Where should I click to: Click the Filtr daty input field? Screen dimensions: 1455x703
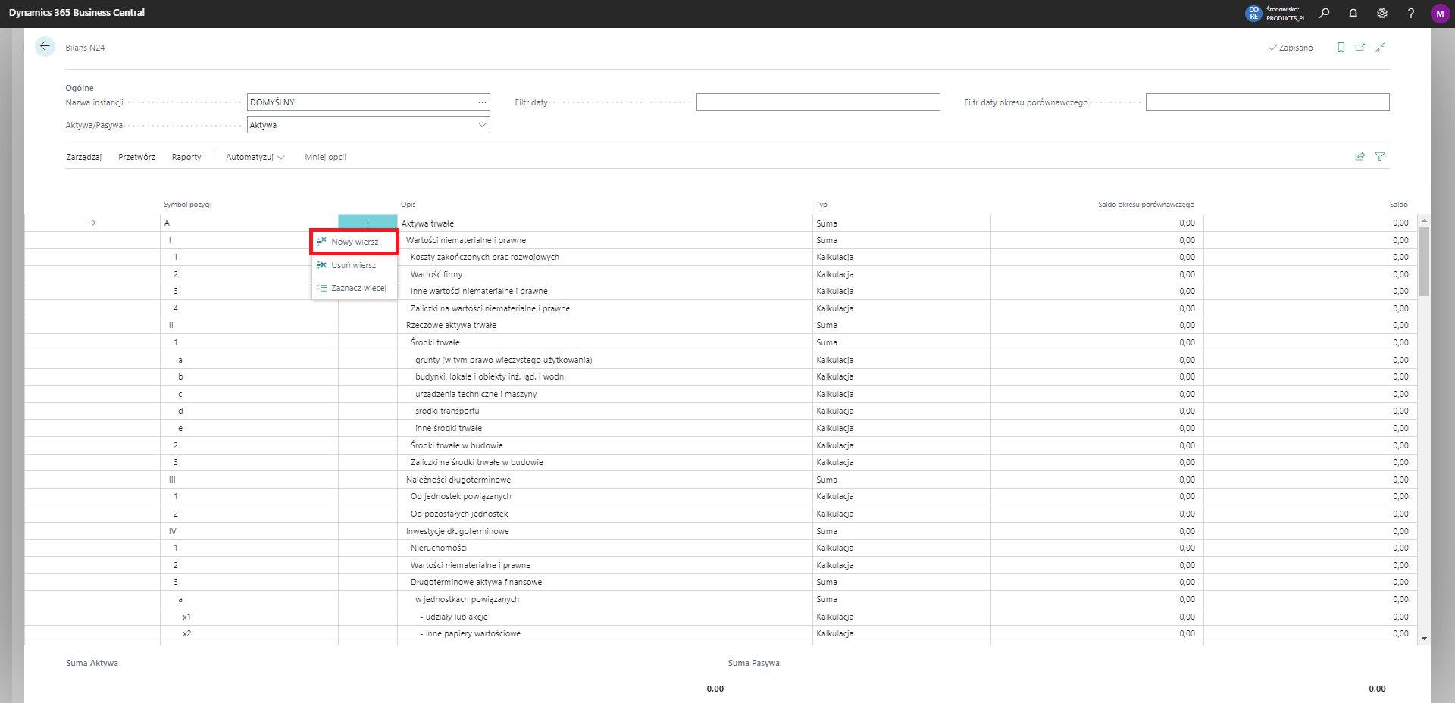pyautogui.click(x=818, y=102)
